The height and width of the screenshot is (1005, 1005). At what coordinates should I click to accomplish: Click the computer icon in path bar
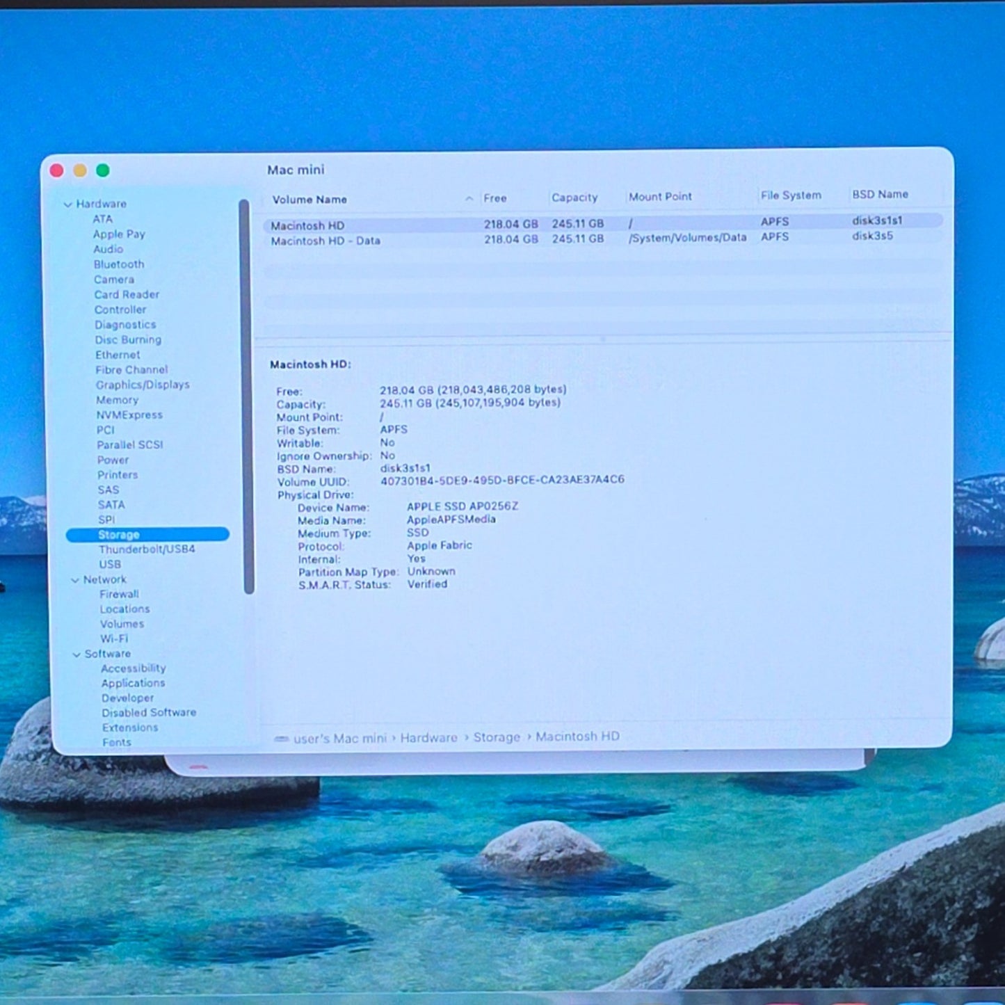coord(282,739)
